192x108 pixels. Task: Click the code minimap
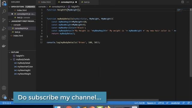point(183,10)
